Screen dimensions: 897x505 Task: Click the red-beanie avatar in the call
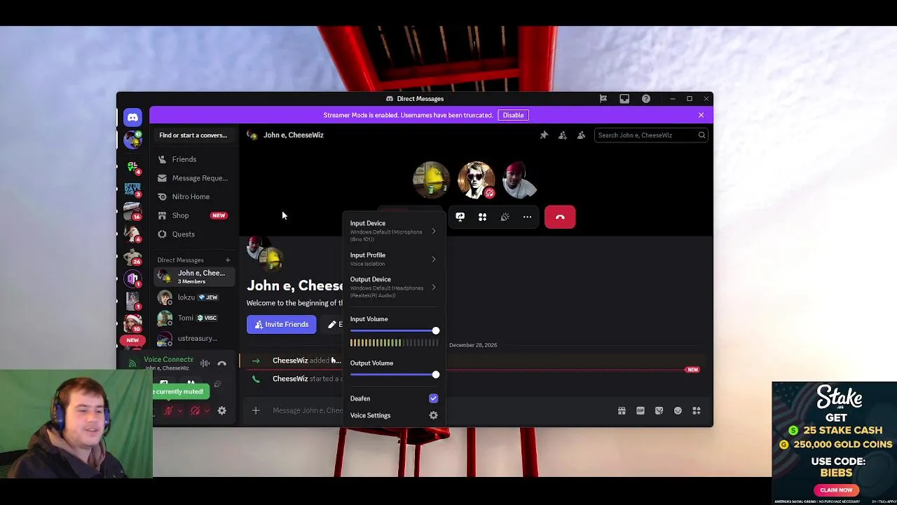coord(520,181)
